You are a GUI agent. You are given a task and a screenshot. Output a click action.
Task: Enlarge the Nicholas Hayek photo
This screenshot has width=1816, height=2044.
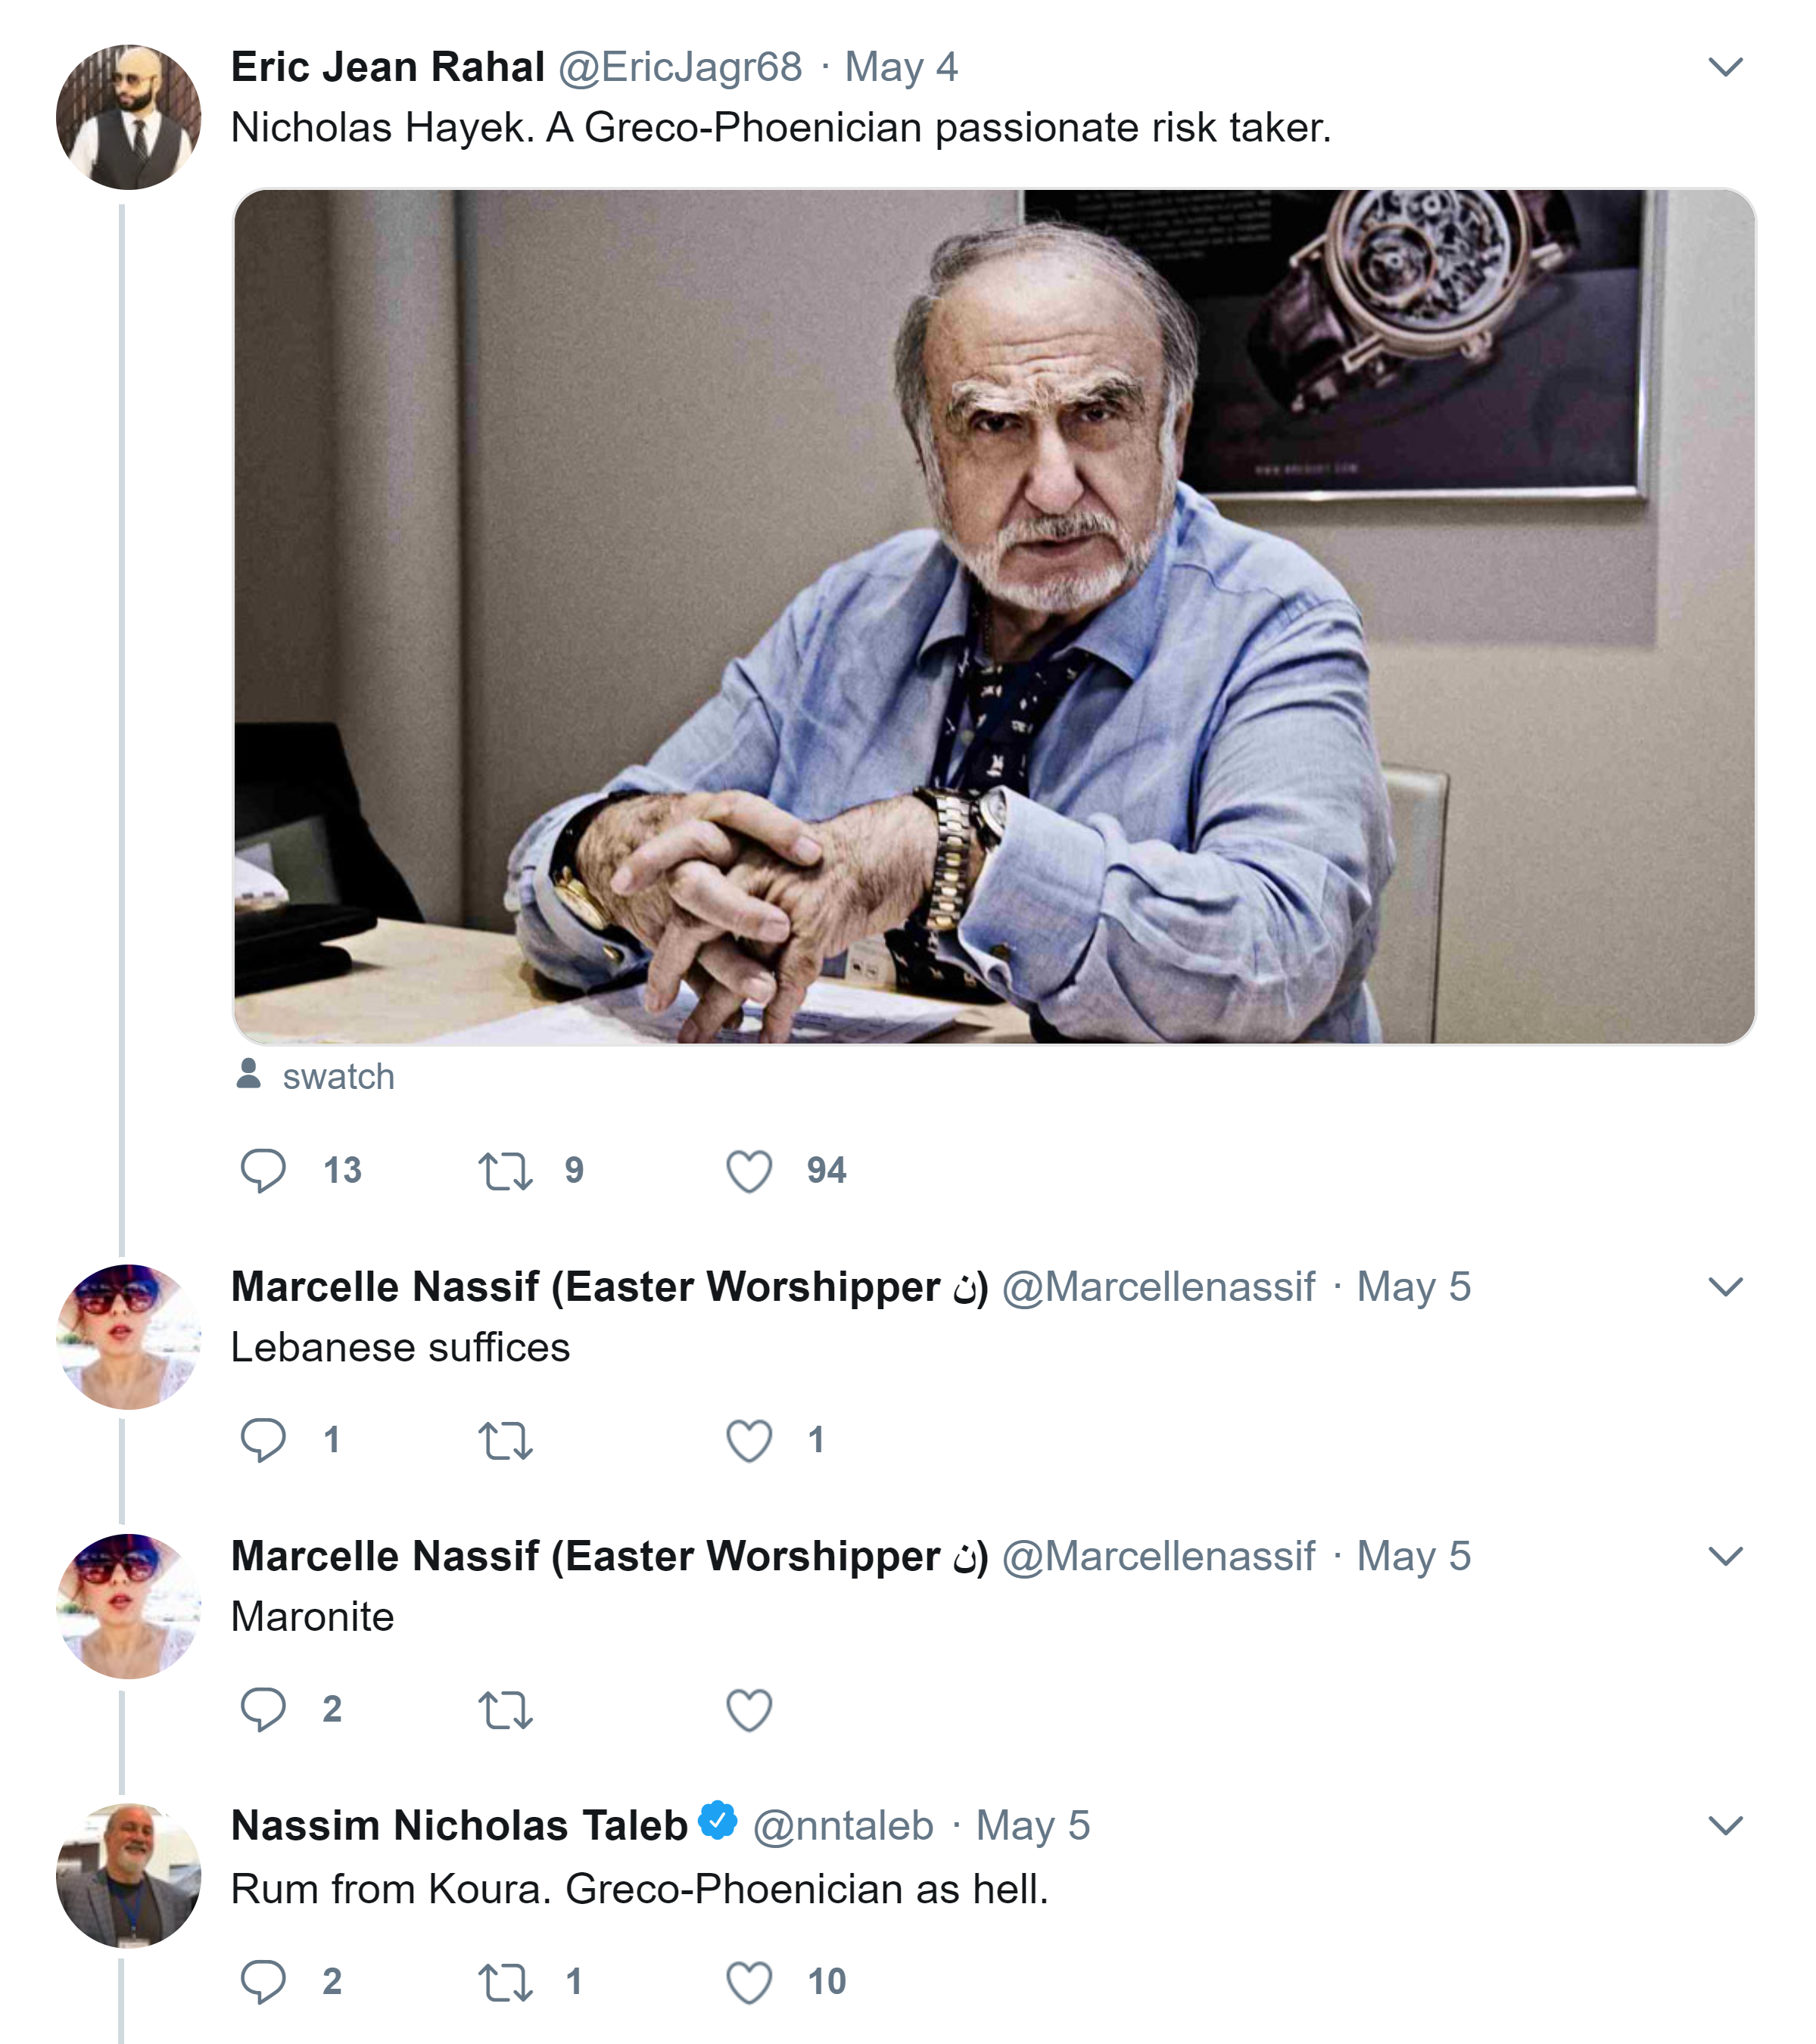point(994,616)
